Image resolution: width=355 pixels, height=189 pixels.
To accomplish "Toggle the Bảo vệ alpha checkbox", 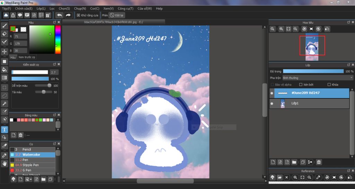I will click(272, 84).
